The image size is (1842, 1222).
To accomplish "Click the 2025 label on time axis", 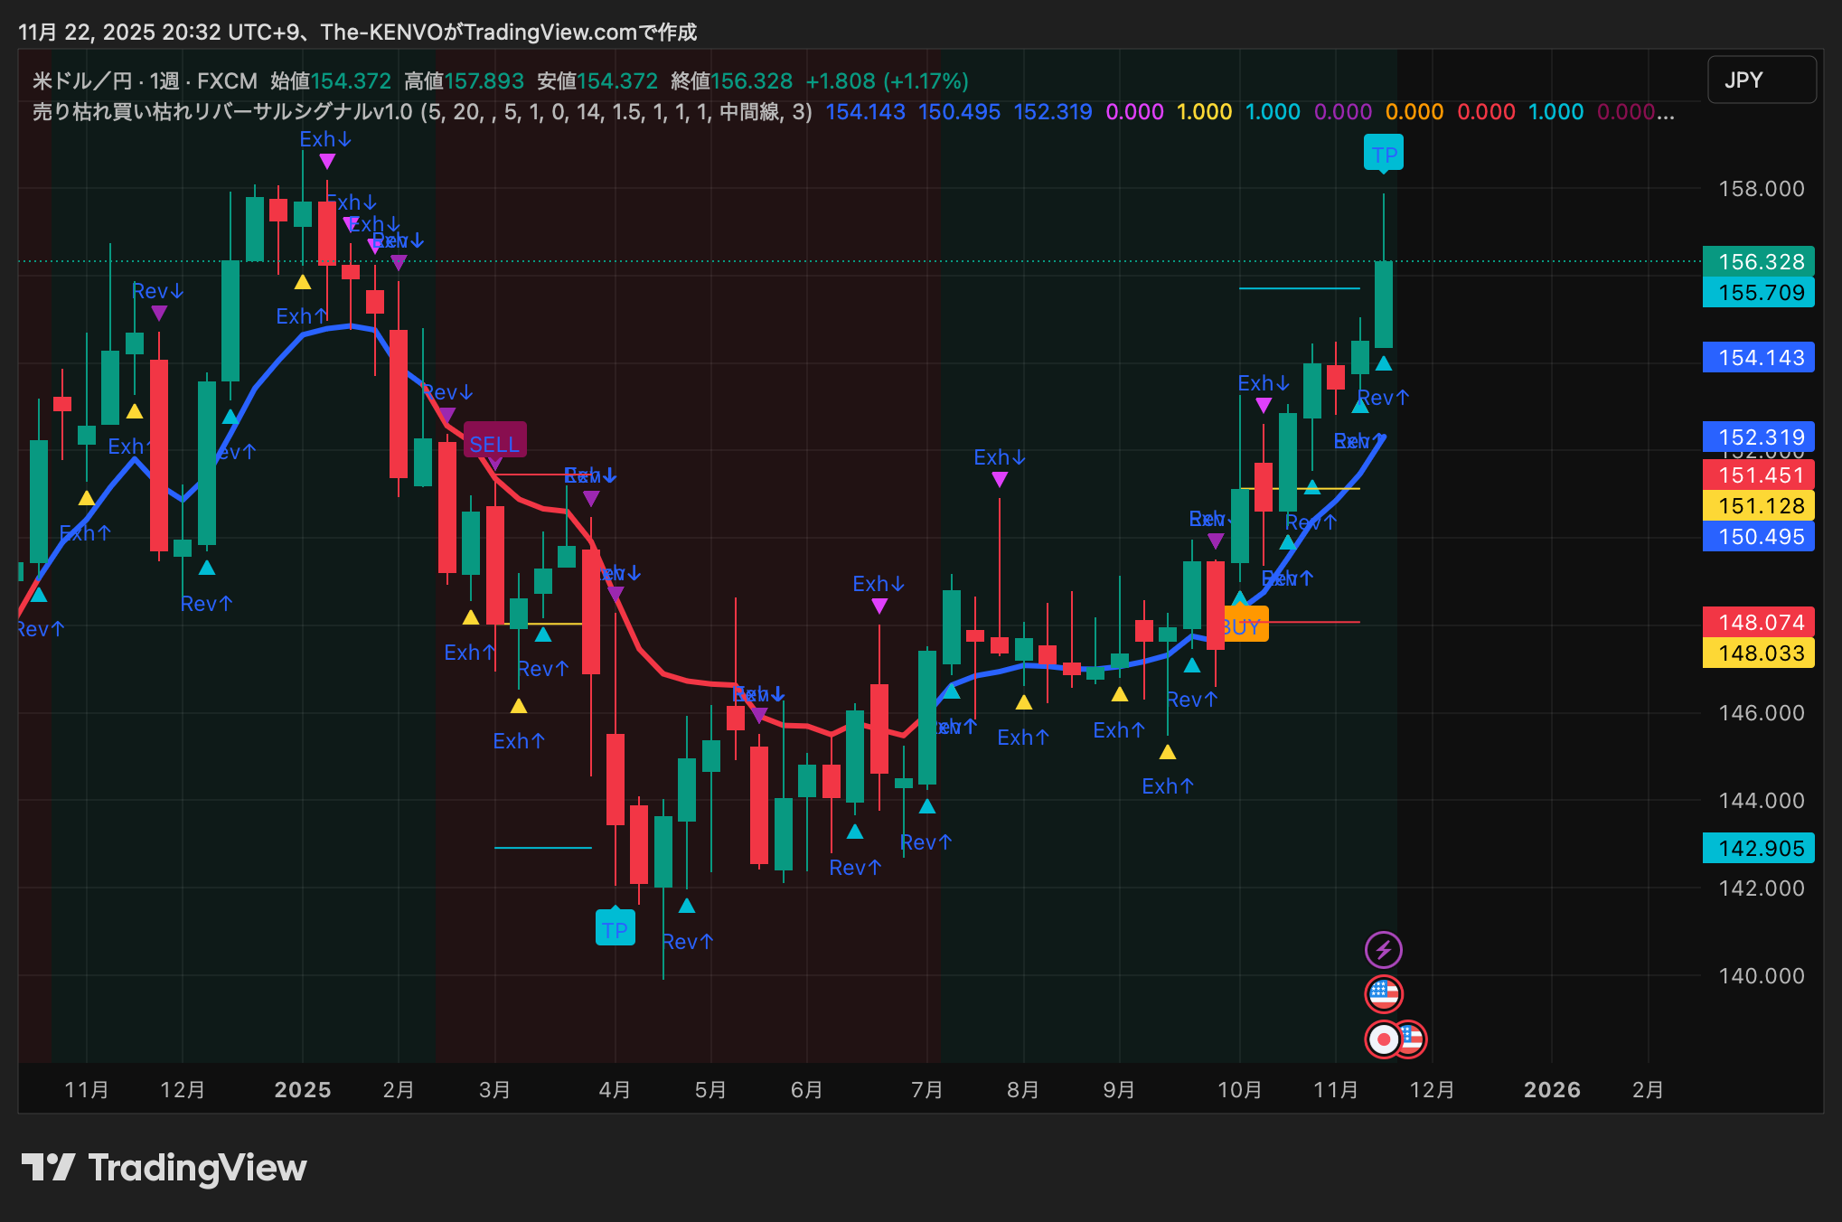I will click(x=303, y=1090).
